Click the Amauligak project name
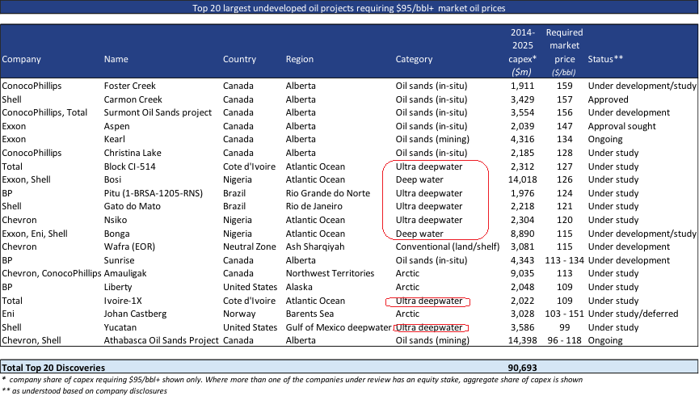This screenshot has width=699, height=396. click(x=125, y=273)
